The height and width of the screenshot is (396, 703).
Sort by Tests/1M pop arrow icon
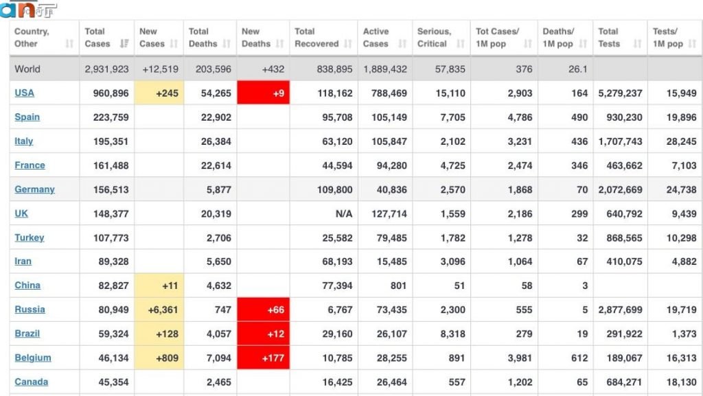pyautogui.click(x=691, y=44)
